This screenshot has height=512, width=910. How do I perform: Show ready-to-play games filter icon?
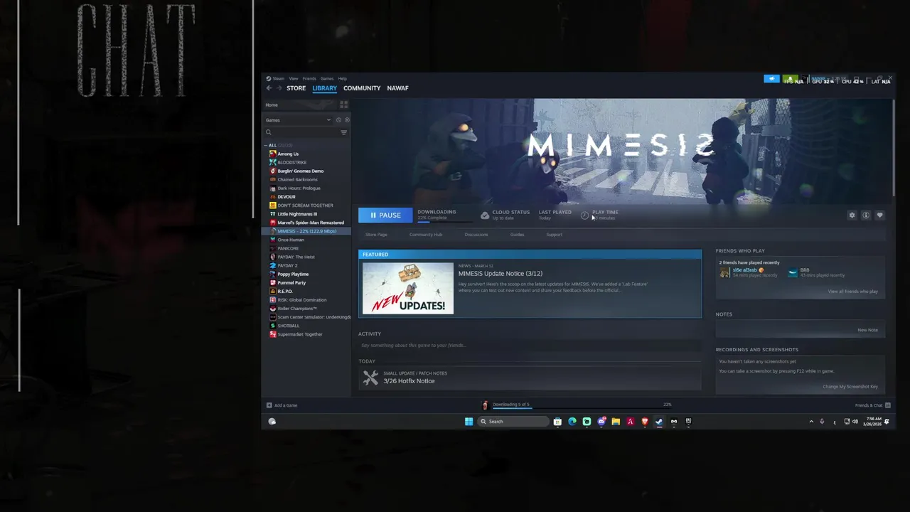tap(346, 120)
